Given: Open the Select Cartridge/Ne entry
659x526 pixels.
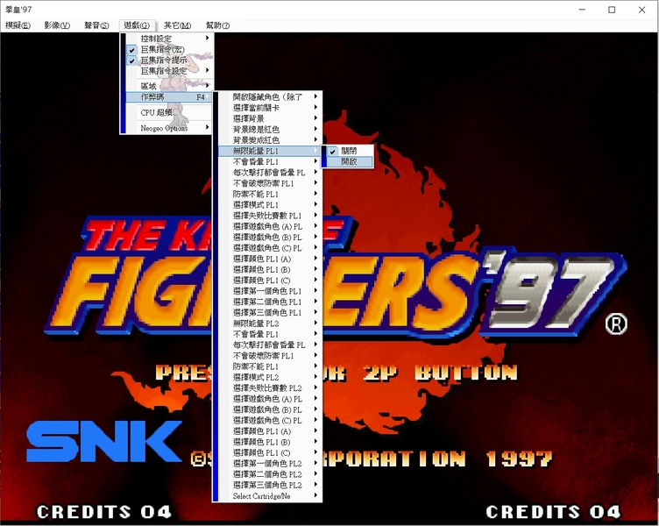Looking at the screenshot, I should pyautogui.click(x=270, y=496).
